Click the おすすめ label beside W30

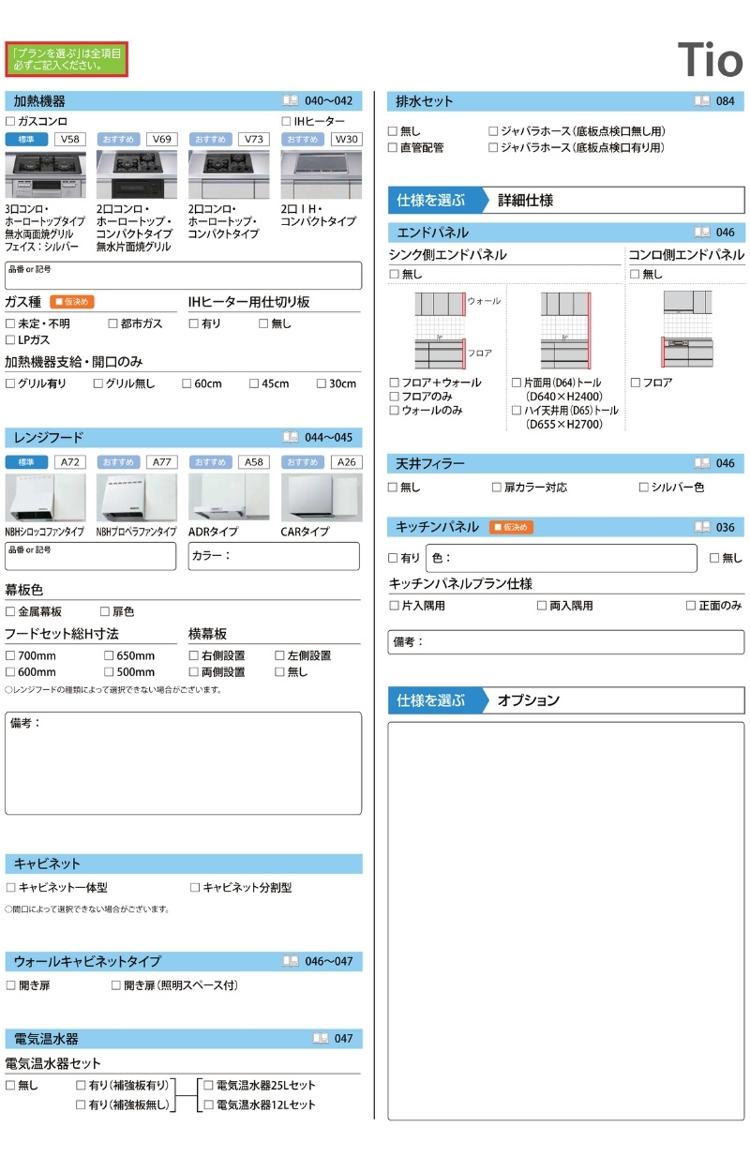(304, 139)
